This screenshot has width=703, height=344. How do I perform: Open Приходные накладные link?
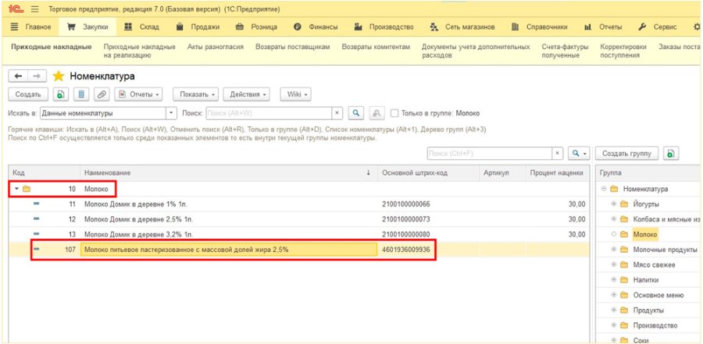tap(51, 47)
